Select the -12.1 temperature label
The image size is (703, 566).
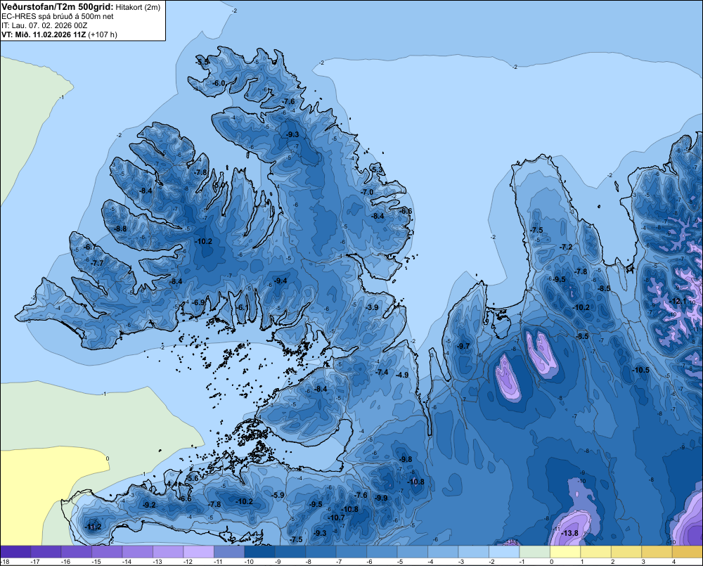pyautogui.click(x=678, y=302)
